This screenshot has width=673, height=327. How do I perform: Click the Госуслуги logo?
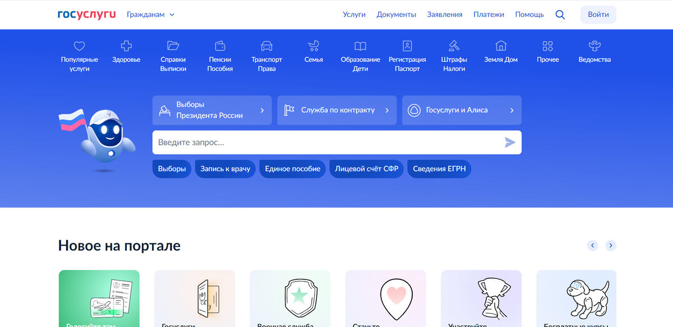coord(87,15)
